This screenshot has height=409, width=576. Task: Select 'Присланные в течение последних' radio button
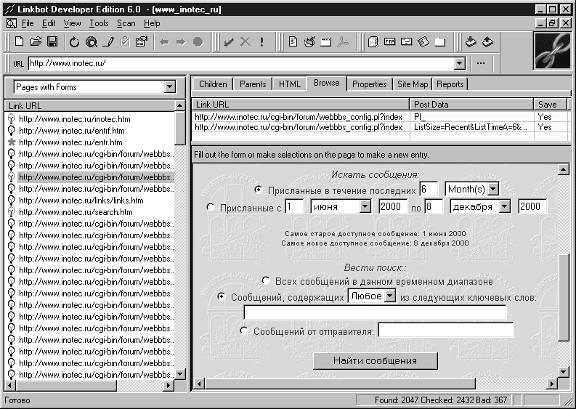[259, 190]
